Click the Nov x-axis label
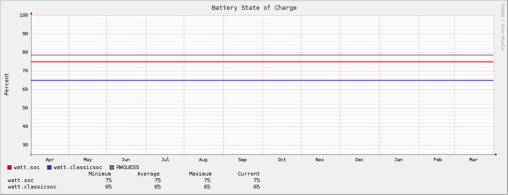The height and width of the screenshot is (195, 508). (x=320, y=160)
